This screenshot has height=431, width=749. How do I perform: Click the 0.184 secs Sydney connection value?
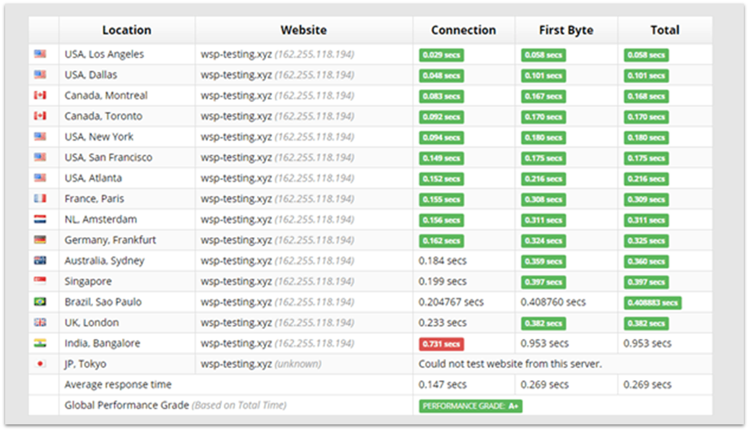(443, 260)
